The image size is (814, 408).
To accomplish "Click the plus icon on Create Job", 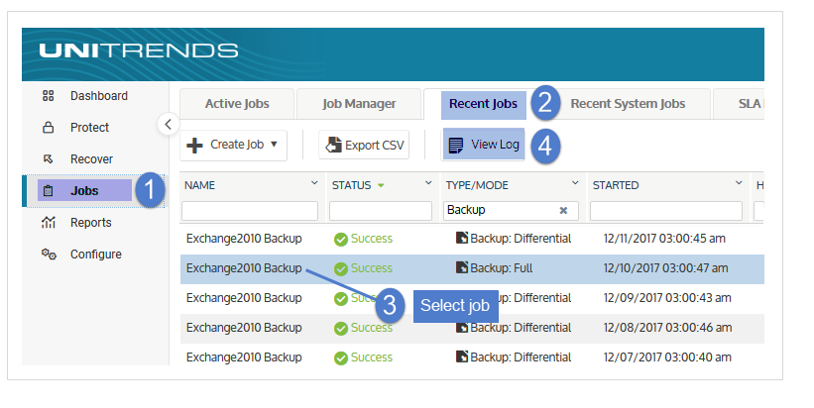I will click(194, 146).
